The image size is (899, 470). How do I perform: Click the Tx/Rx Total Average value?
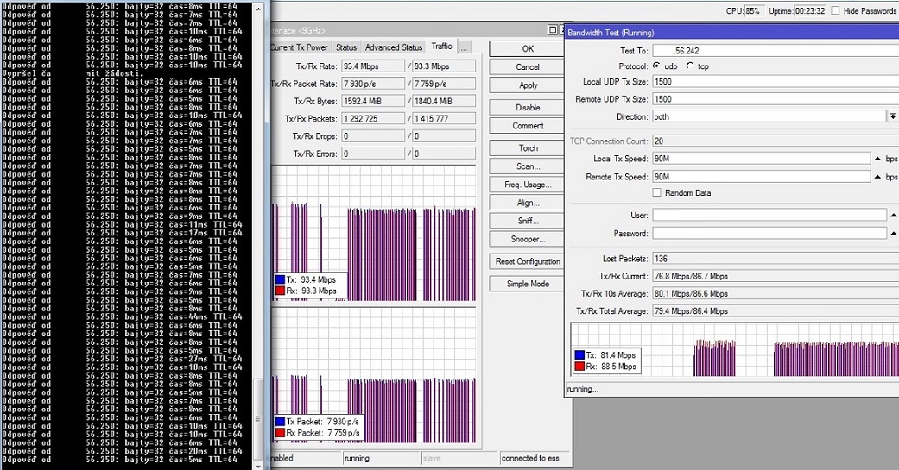(x=776, y=311)
